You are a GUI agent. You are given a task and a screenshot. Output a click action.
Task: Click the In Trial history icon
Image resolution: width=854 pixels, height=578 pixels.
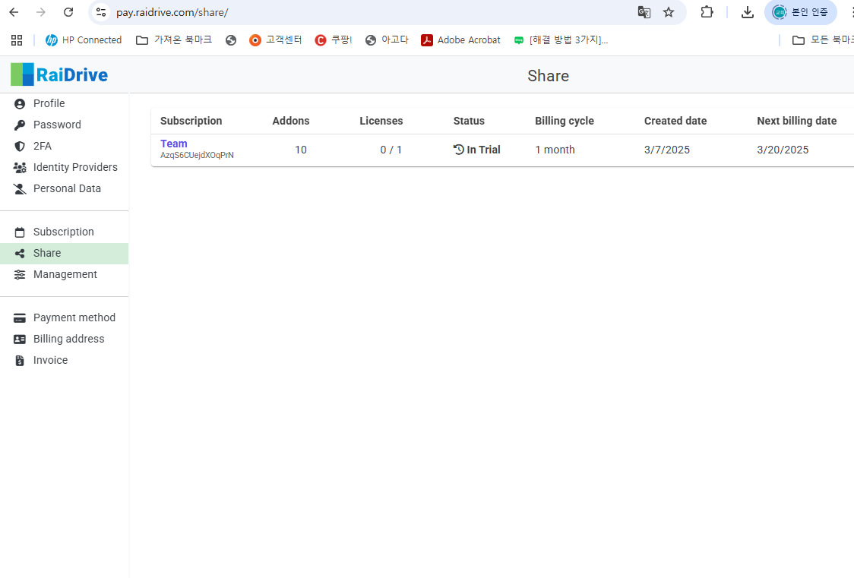pos(459,149)
